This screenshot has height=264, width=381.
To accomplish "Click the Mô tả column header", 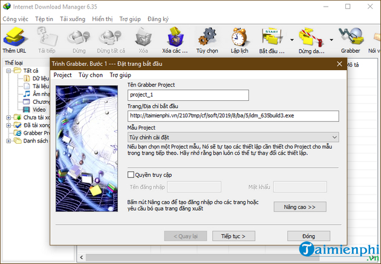I will 353,65.
